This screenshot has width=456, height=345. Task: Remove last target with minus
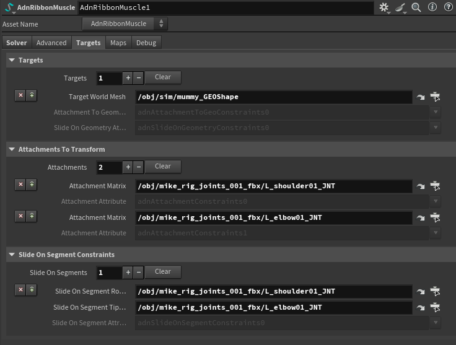pyautogui.click(x=139, y=78)
